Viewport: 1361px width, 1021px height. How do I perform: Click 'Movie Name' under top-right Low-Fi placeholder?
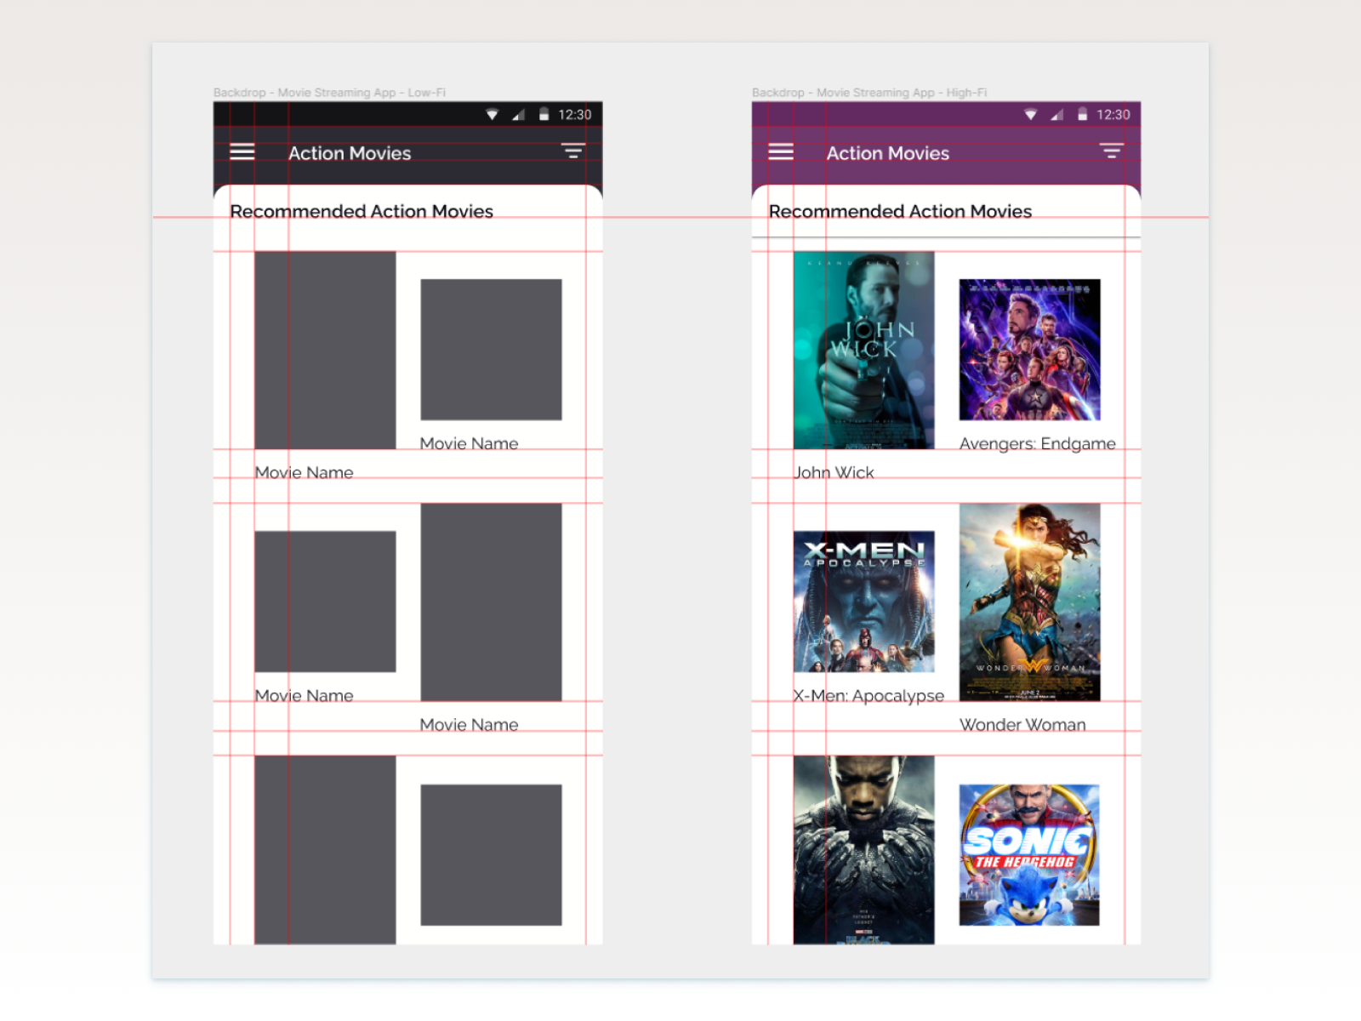click(469, 443)
